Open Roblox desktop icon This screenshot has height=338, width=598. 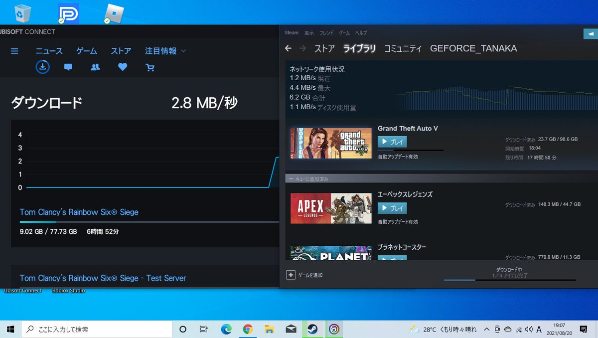(x=114, y=13)
